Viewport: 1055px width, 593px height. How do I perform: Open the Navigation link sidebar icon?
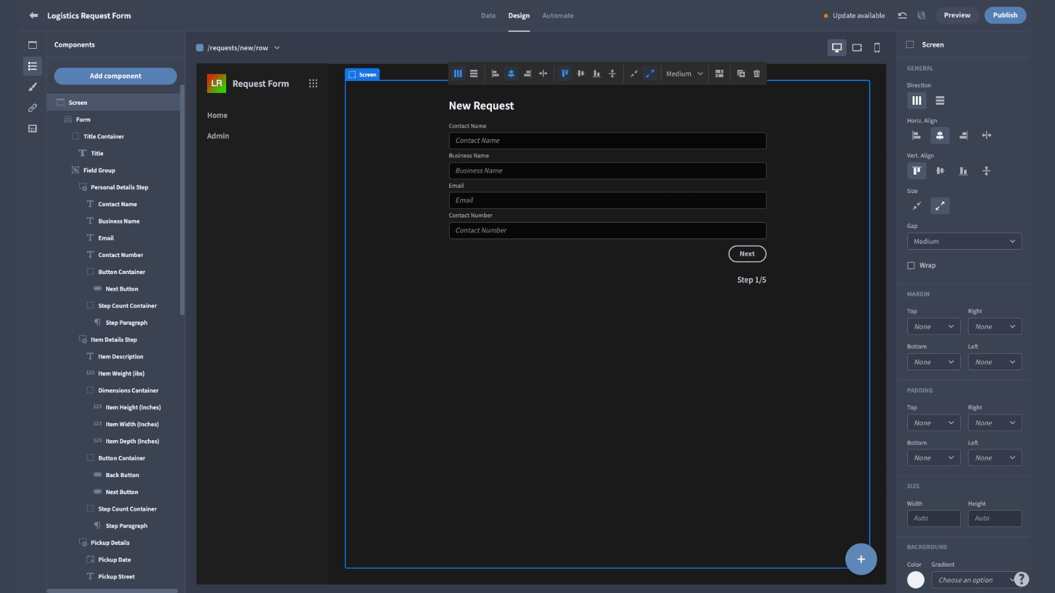(32, 108)
